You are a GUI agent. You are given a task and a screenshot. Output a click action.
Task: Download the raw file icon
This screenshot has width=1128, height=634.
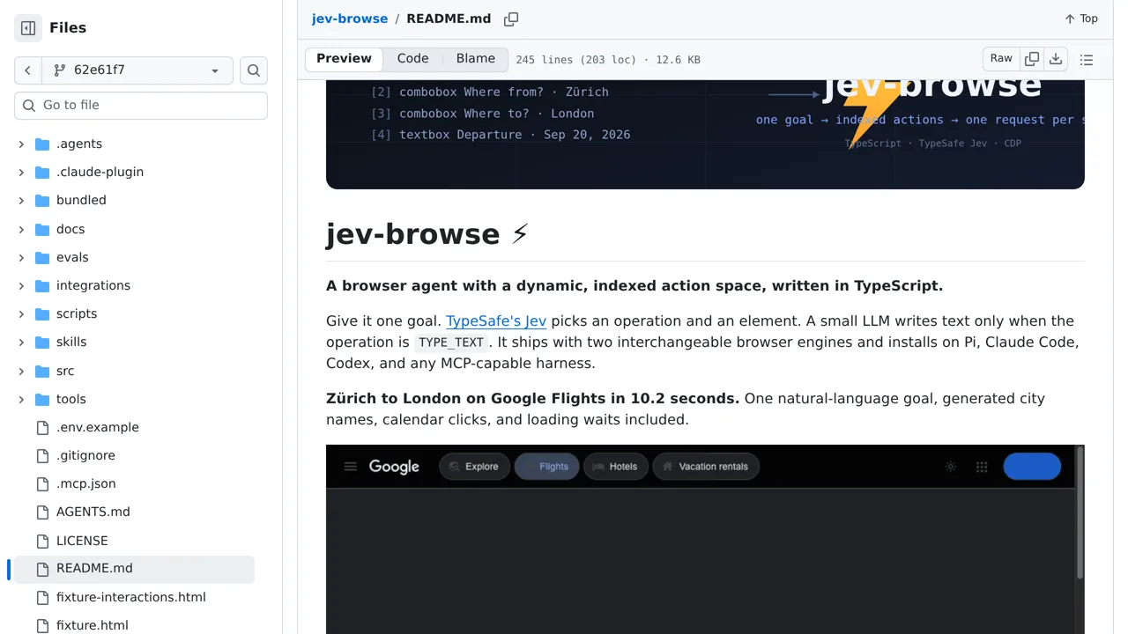click(x=1056, y=59)
